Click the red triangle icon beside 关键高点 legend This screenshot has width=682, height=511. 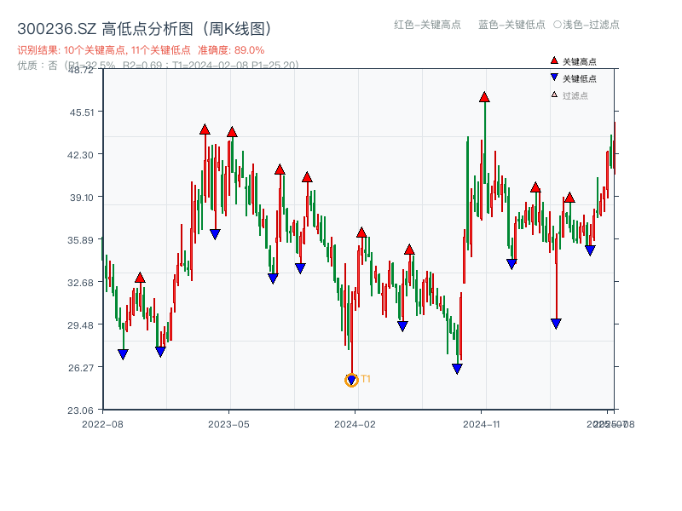(x=554, y=60)
